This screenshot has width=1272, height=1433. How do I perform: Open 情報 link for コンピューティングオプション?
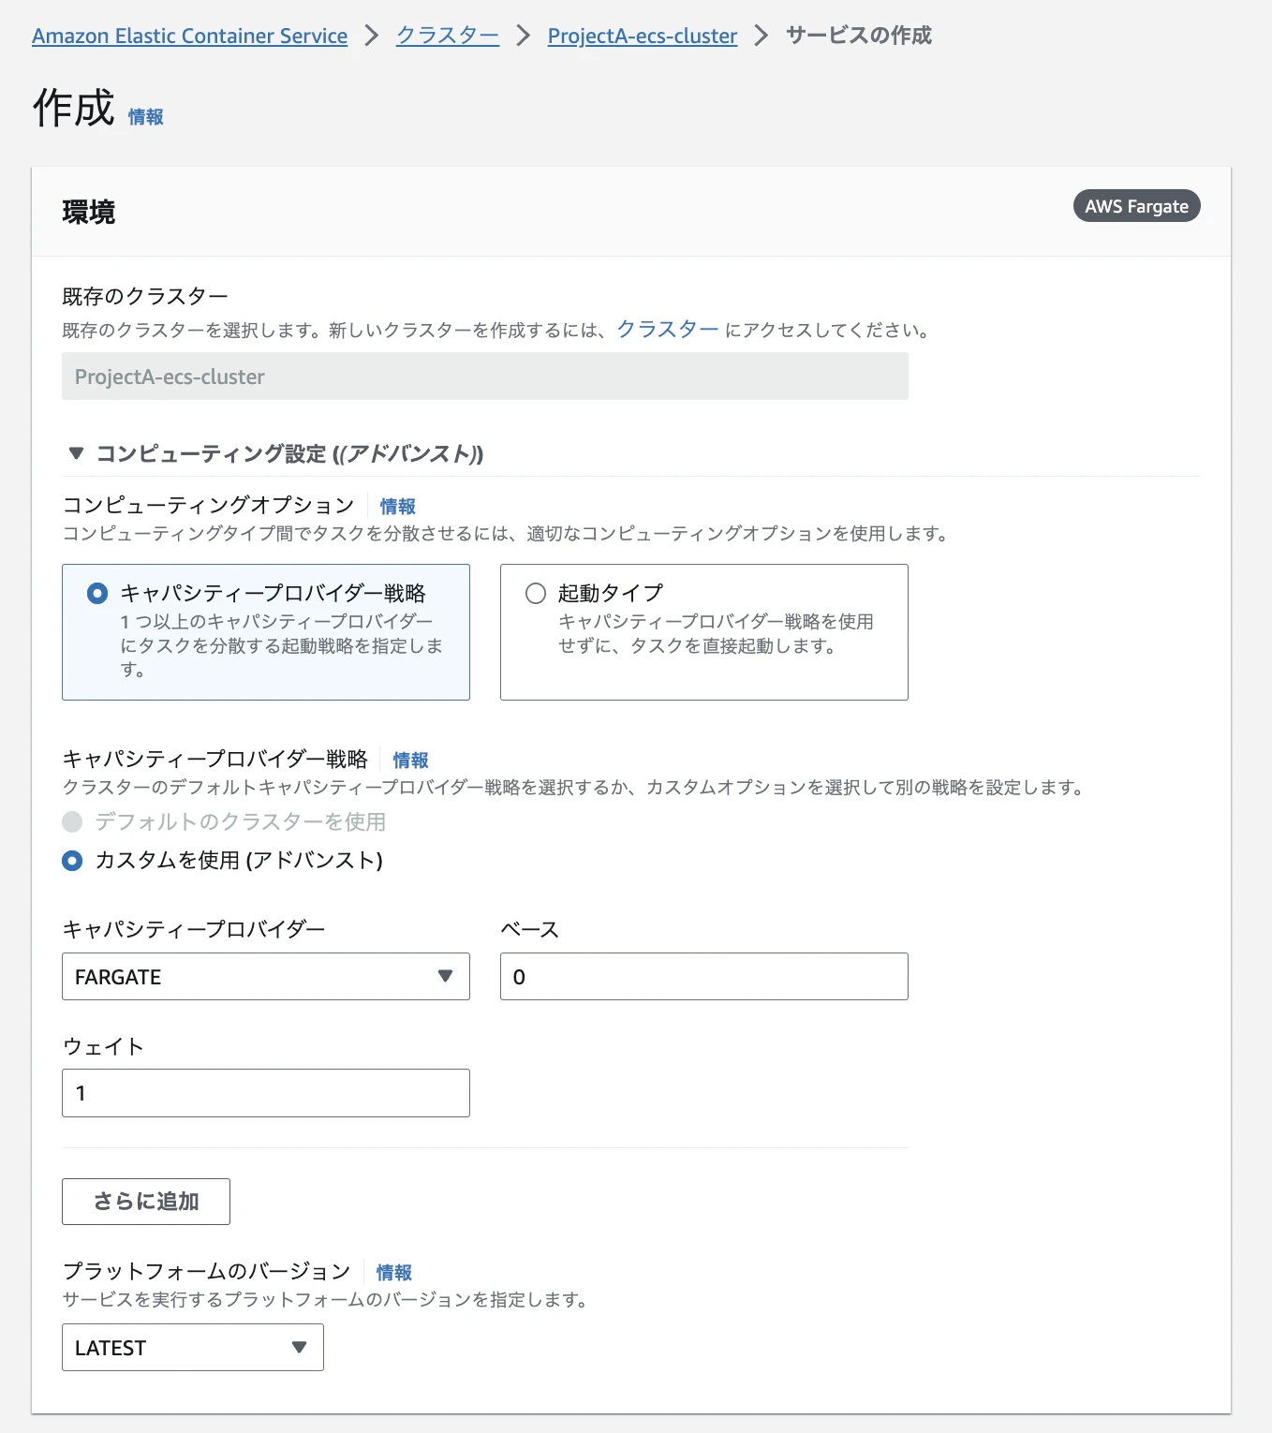tap(398, 507)
